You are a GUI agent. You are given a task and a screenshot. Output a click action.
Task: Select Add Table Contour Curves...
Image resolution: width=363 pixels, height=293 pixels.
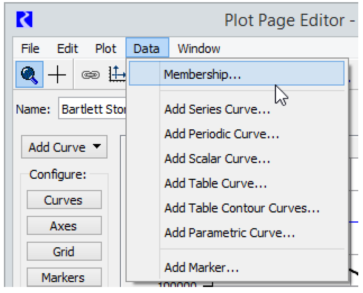242,209
